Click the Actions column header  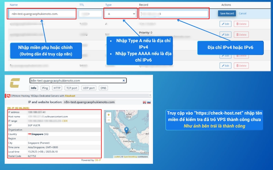click(226, 5)
